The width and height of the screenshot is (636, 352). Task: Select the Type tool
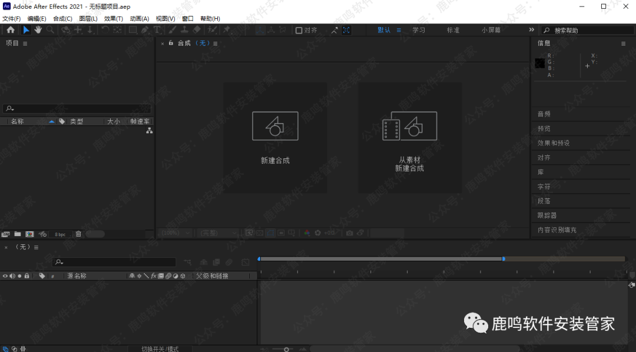point(157,30)
